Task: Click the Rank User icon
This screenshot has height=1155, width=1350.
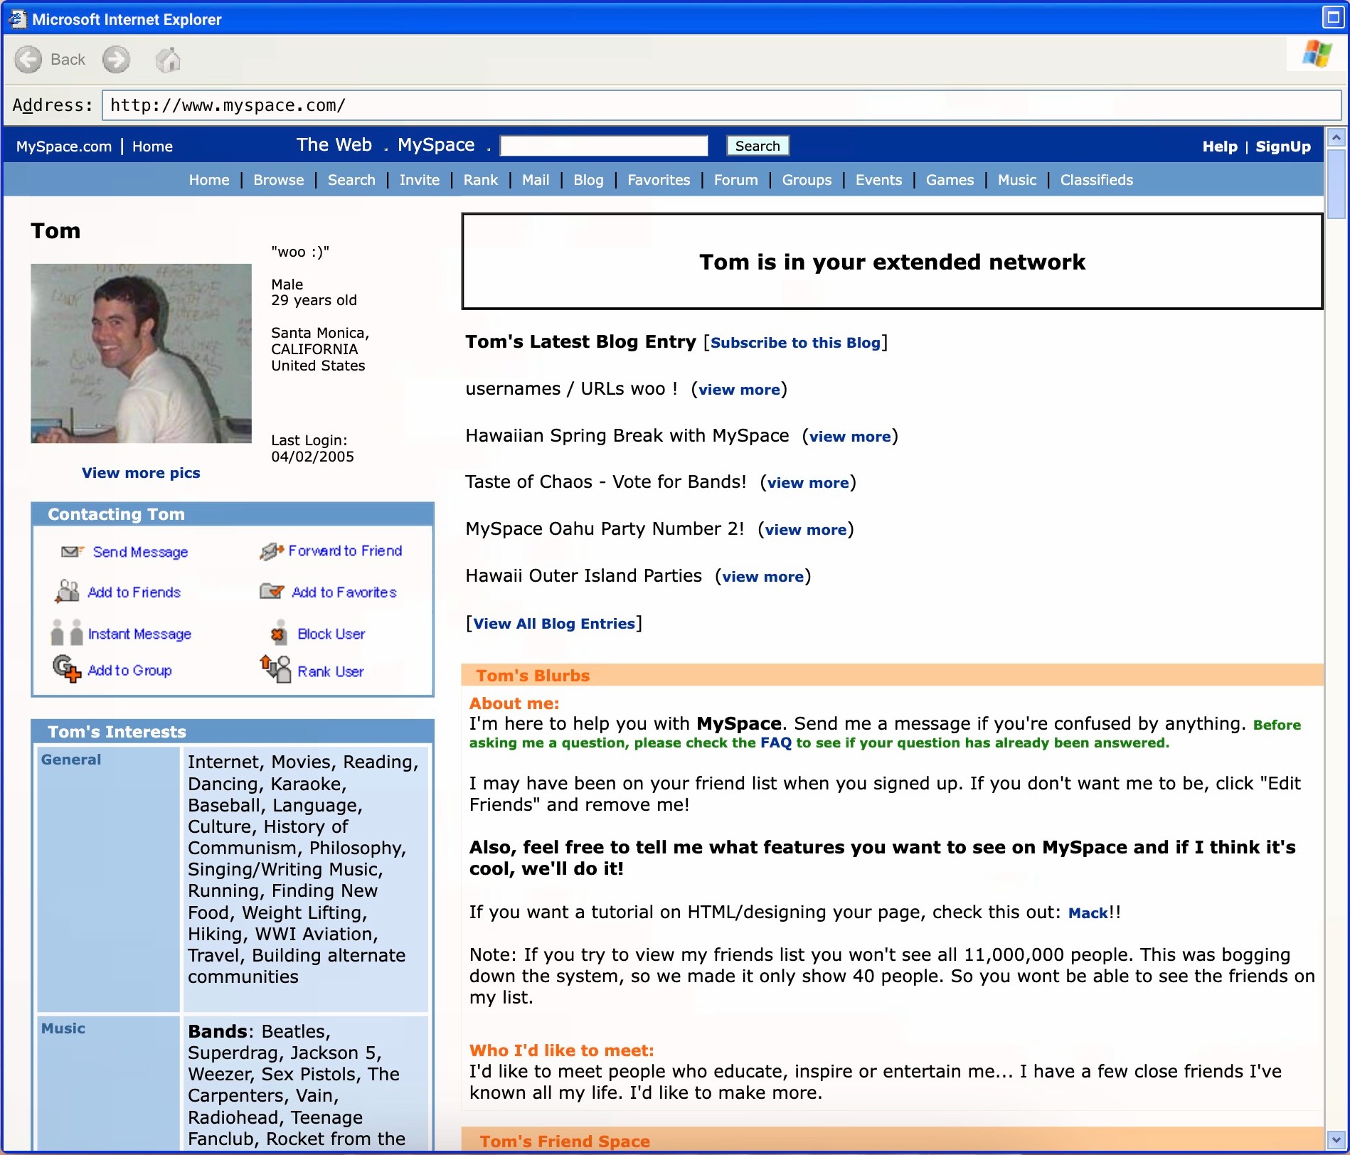Action: tap(276, 669)
